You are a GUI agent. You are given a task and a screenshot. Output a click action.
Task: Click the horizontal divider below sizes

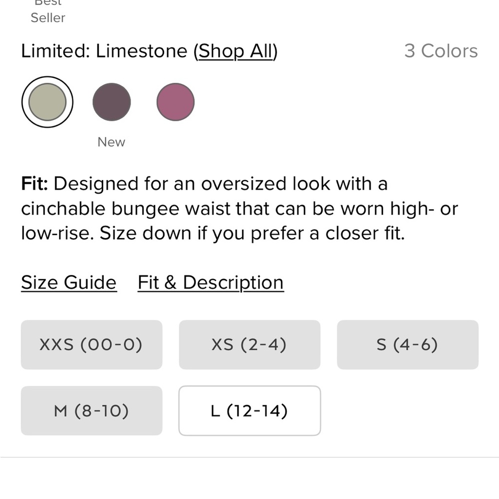[249, 457]
